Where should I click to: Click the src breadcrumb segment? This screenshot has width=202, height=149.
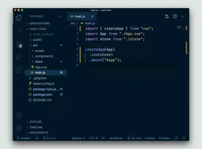[x=73, y=23]
